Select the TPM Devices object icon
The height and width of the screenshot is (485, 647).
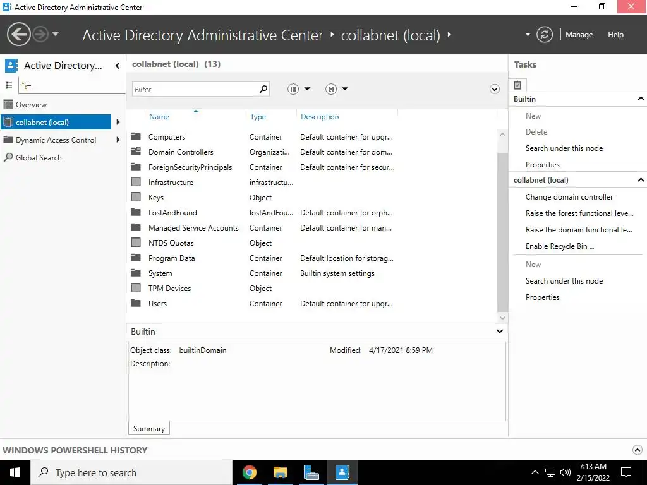click(x=136, y=288)
